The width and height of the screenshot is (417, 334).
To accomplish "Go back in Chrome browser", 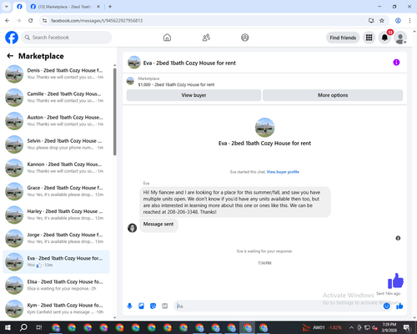I will pos(8,21).
